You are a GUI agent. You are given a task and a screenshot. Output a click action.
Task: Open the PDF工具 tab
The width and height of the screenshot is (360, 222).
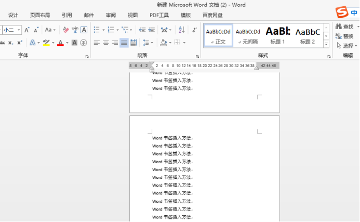[159, 15]
